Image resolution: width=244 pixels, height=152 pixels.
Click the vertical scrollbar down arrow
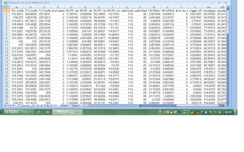[x=228, y=103]
